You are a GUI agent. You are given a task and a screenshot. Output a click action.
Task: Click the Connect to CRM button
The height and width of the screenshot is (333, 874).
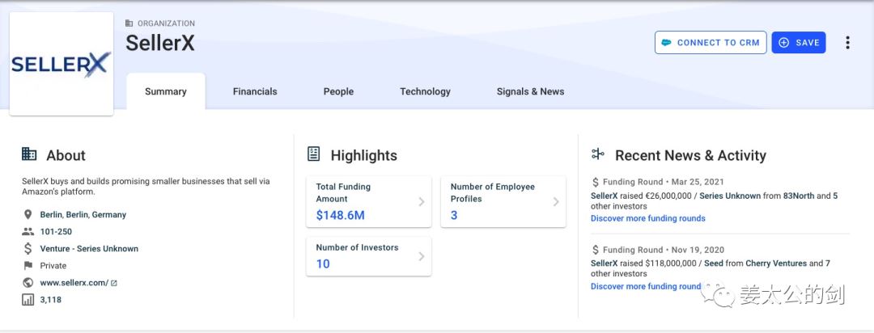point(711,43)
